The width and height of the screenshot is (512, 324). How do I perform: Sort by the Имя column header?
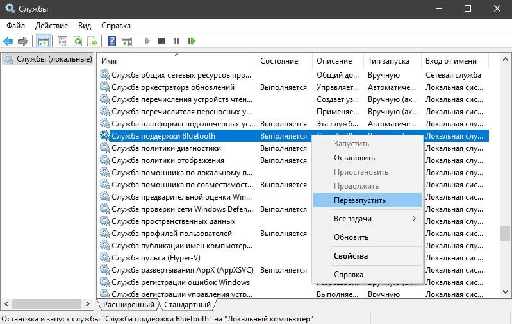point(177,61)
